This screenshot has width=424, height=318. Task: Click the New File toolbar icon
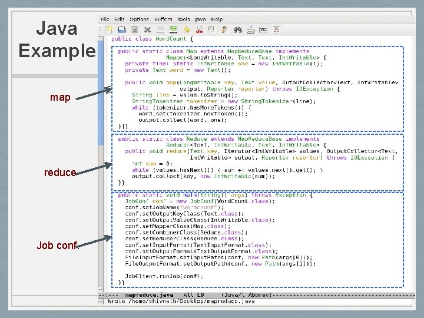click(109, 30)
